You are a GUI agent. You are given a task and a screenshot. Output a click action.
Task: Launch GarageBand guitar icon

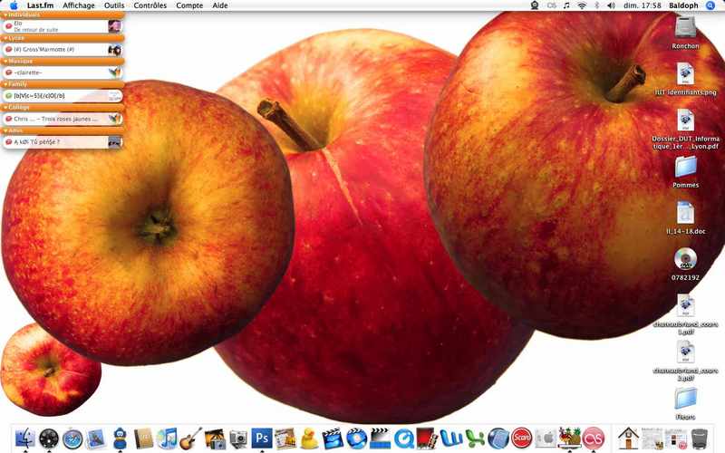tap(190, 439)
